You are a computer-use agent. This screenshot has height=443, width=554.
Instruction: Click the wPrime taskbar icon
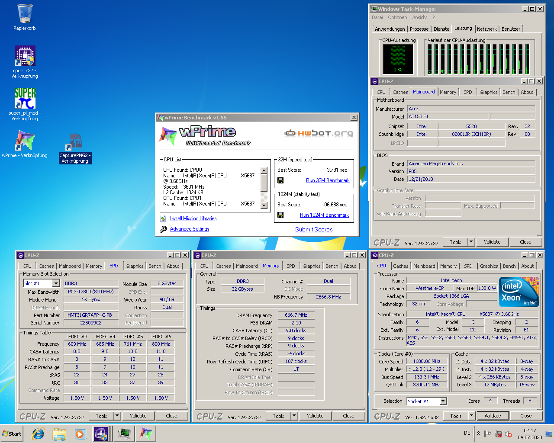(x=145, y=434)
